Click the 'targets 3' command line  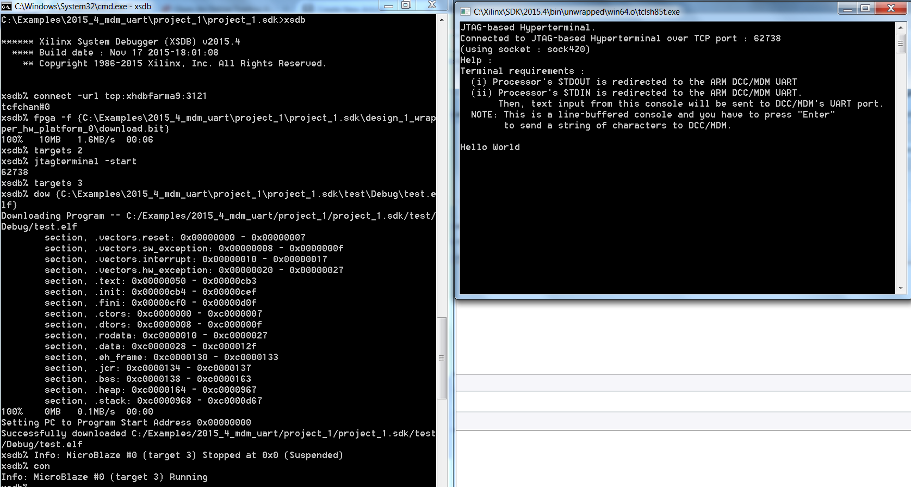(x=42, y=183)
